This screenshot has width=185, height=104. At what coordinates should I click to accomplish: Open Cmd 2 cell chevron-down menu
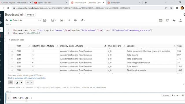pyautogui.click(x=177, y=95)
